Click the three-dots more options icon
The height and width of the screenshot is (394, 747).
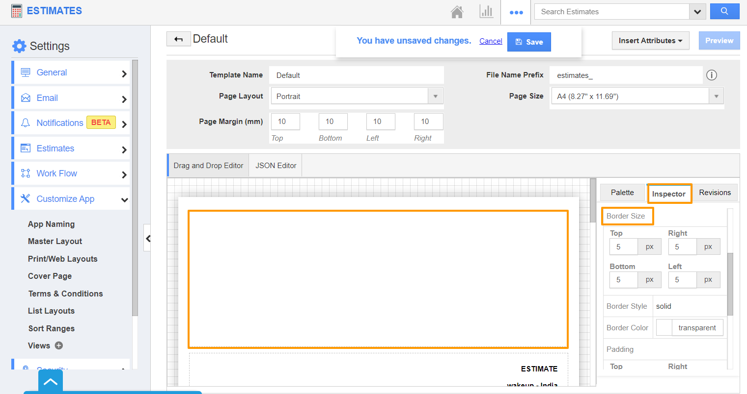point(516,12)
